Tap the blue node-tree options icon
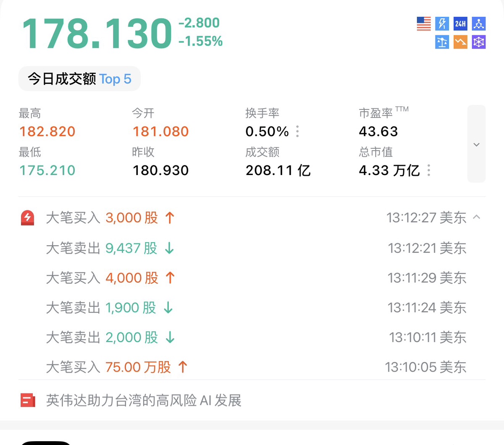 pyautogui.click(x=478, y=24)
